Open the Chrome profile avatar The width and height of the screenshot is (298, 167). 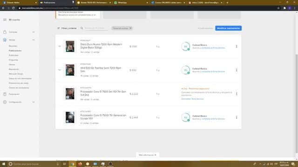point(290,8)
